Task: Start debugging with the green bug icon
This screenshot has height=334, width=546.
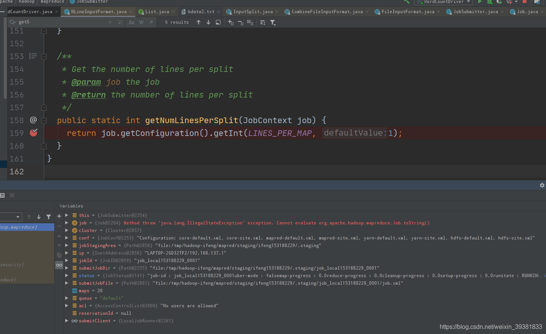Action: (489, 2)
